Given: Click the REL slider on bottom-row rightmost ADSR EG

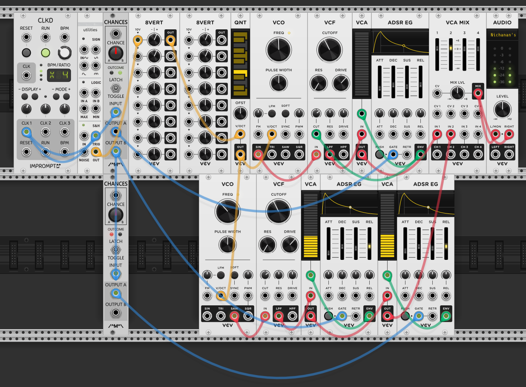Looking at the screenshot, I should 446,243.
